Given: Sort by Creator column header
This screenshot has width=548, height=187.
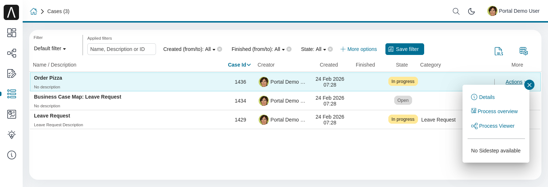Looking at the screenshot, I should (x=266, y=65).
